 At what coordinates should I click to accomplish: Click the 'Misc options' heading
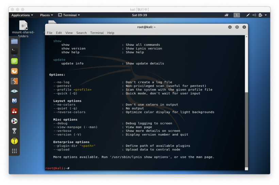pyautogui.click(x=65, y=120)
